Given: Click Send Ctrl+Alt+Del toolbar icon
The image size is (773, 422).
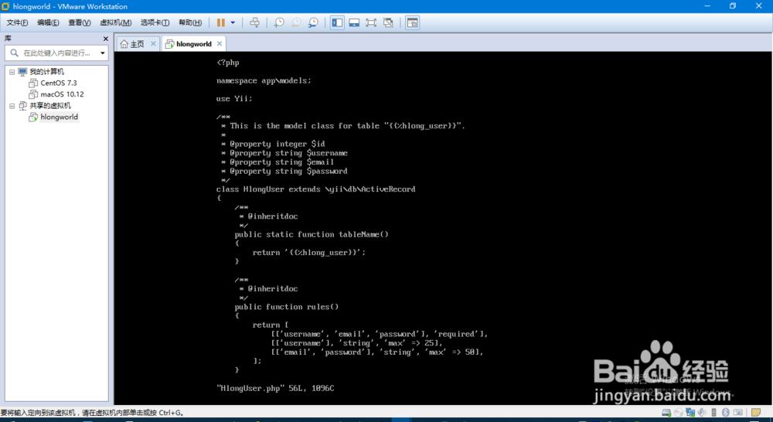Looking at the screenshot, I should (254, 22).
